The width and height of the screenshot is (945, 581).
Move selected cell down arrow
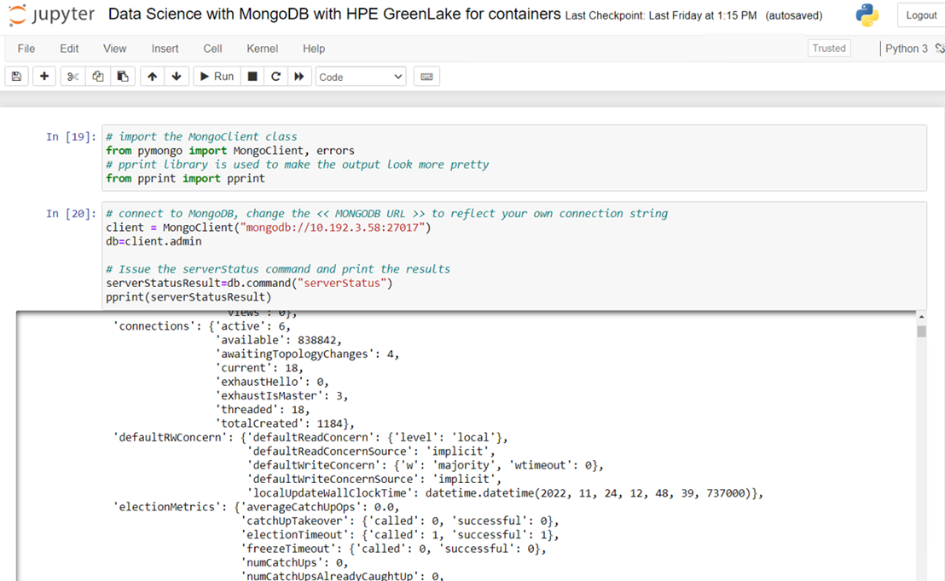pyautogui.click(x=177, y=77)
